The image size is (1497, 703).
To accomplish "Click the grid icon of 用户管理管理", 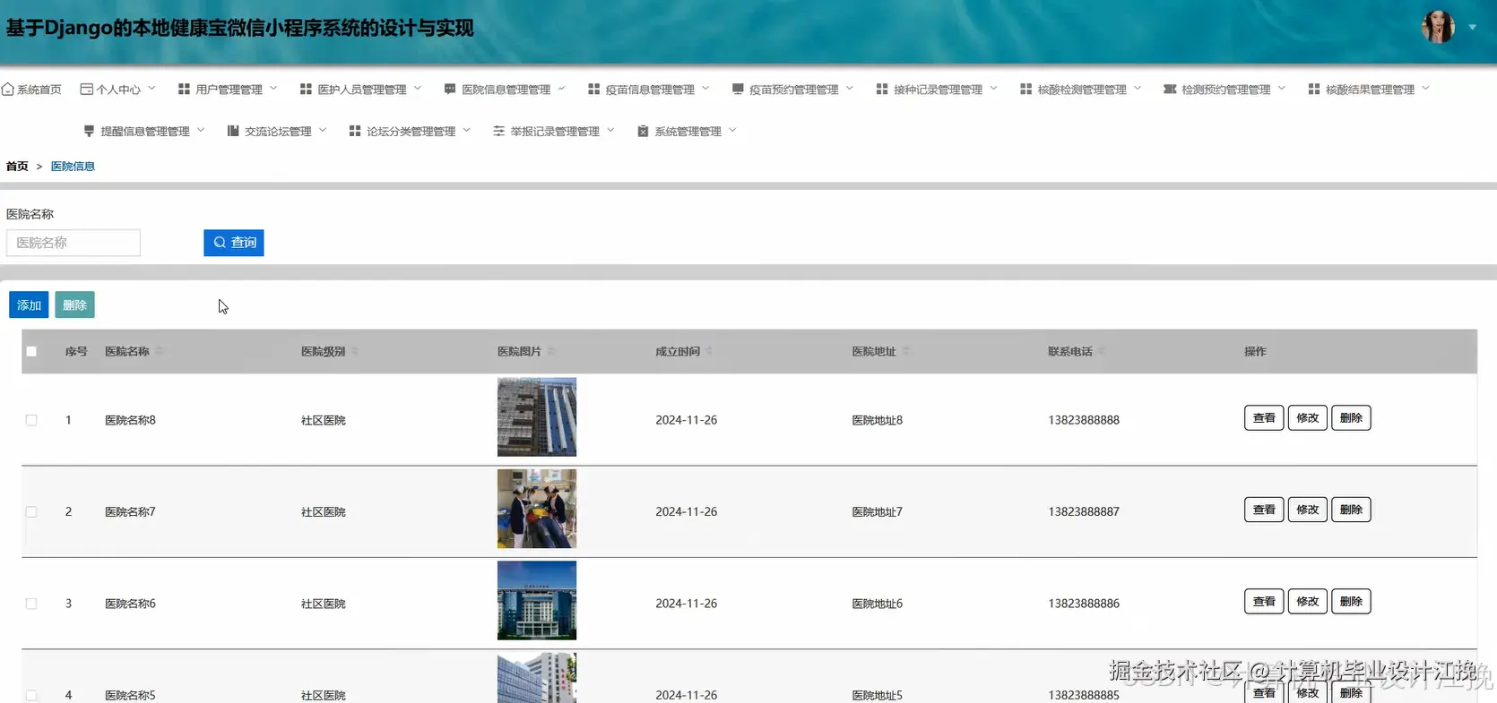I will click(184, 90).
